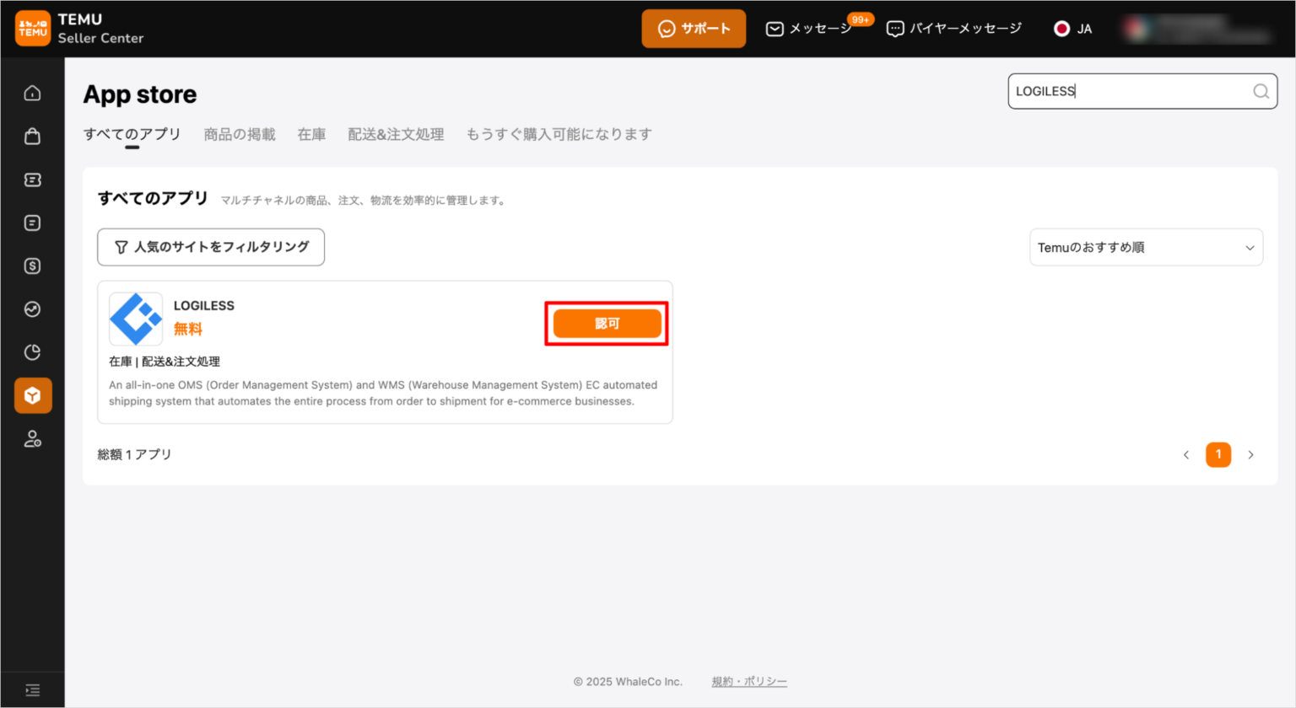Open the JA language selector

(1073, 29)
